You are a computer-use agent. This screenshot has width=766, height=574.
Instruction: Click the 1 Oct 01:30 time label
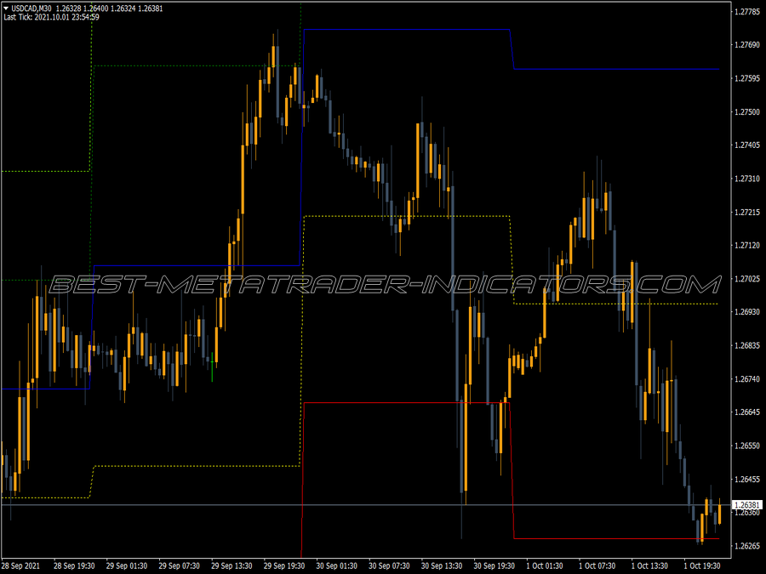[x=544, y=565]
